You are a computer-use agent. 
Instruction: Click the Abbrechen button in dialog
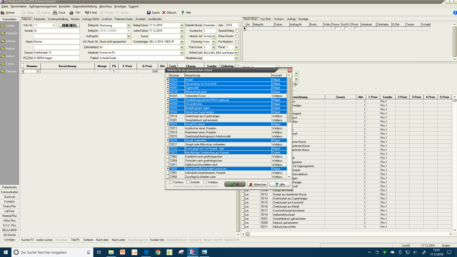point(257,184)
